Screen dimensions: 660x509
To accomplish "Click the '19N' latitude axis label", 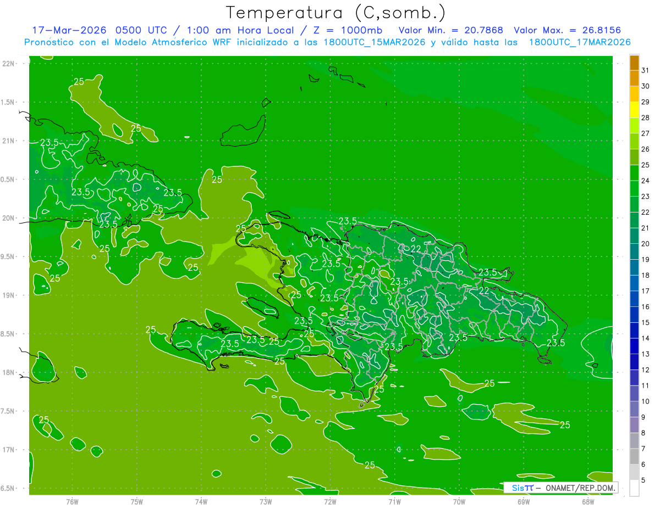I will [x=8, y=295].
